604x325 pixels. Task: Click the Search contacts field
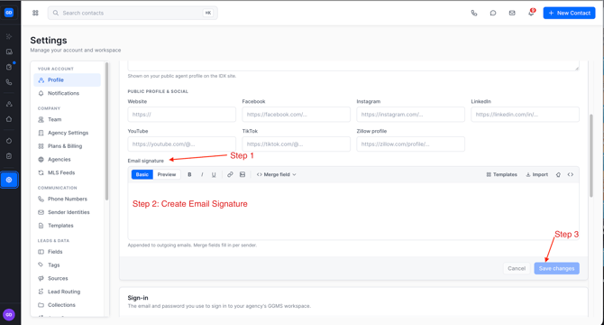pyautogui.click(x=133, y=13)
